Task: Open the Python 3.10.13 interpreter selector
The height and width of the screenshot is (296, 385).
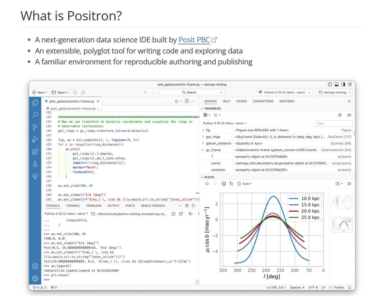Action: [285, 92]
